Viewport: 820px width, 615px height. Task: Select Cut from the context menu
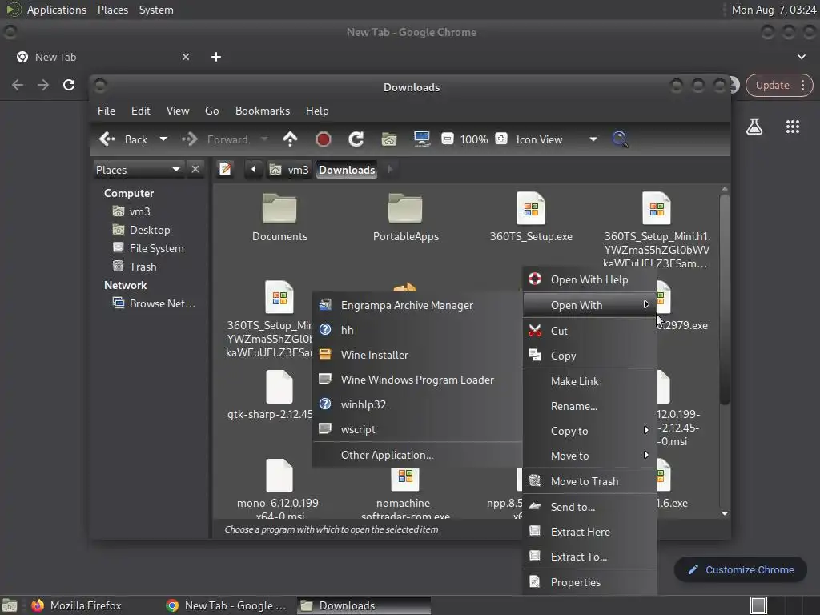pyautogui.click(x=590, y=331)
